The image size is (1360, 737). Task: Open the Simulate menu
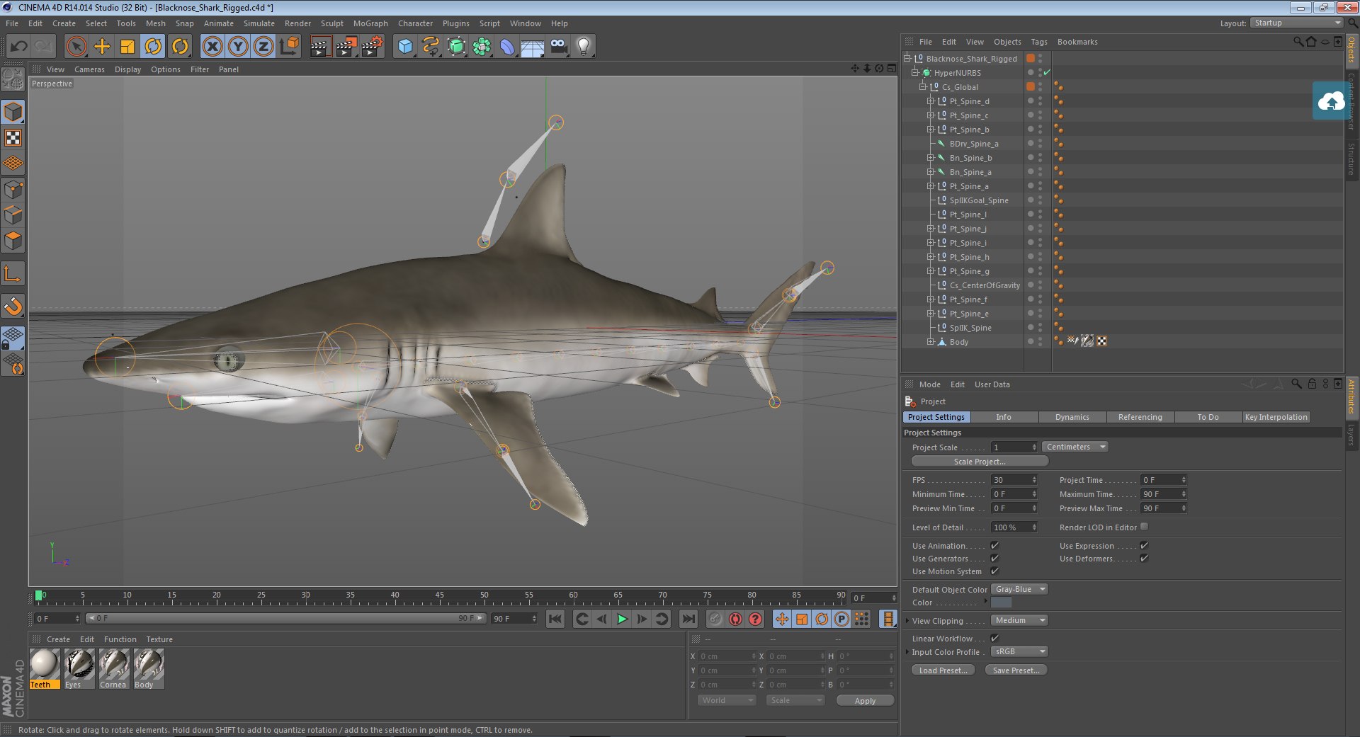(259, 23)
